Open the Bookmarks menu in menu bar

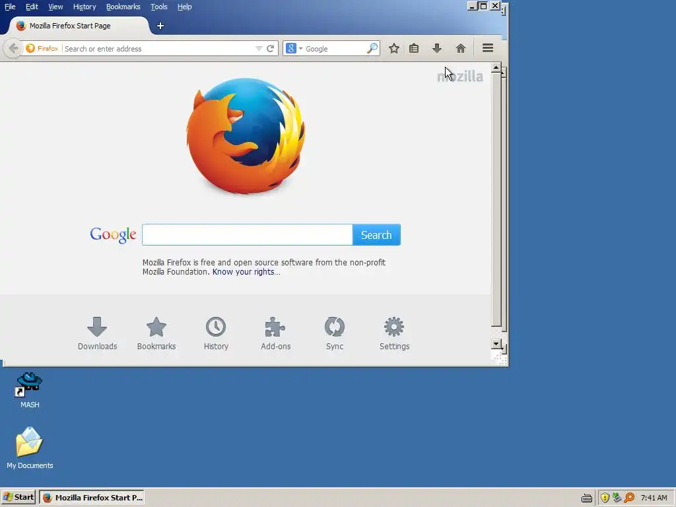point(123,7)
